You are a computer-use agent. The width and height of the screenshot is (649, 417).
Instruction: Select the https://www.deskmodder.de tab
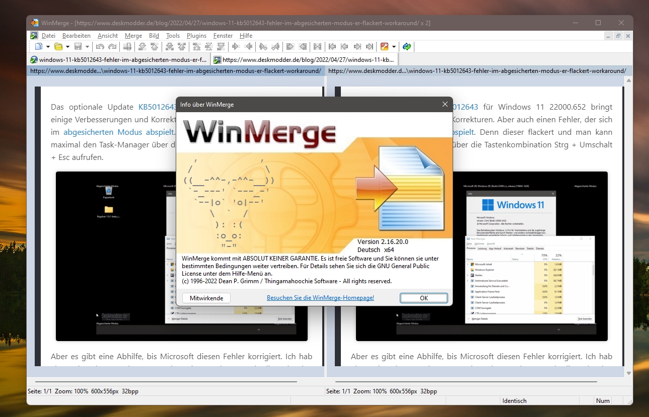coord(305,59)
